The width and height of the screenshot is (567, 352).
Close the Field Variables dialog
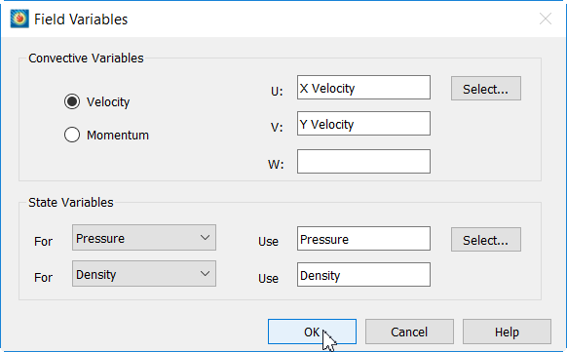[x=546, y=19]
